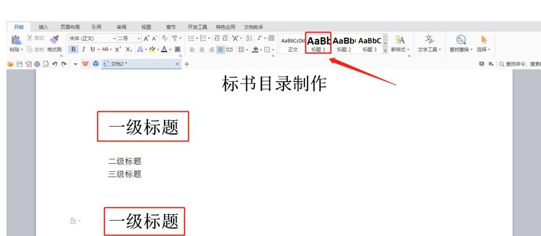Switch to the 插入 (Insert) tab
The height and width of the screenshot is (236, 541).
point(44,27)
